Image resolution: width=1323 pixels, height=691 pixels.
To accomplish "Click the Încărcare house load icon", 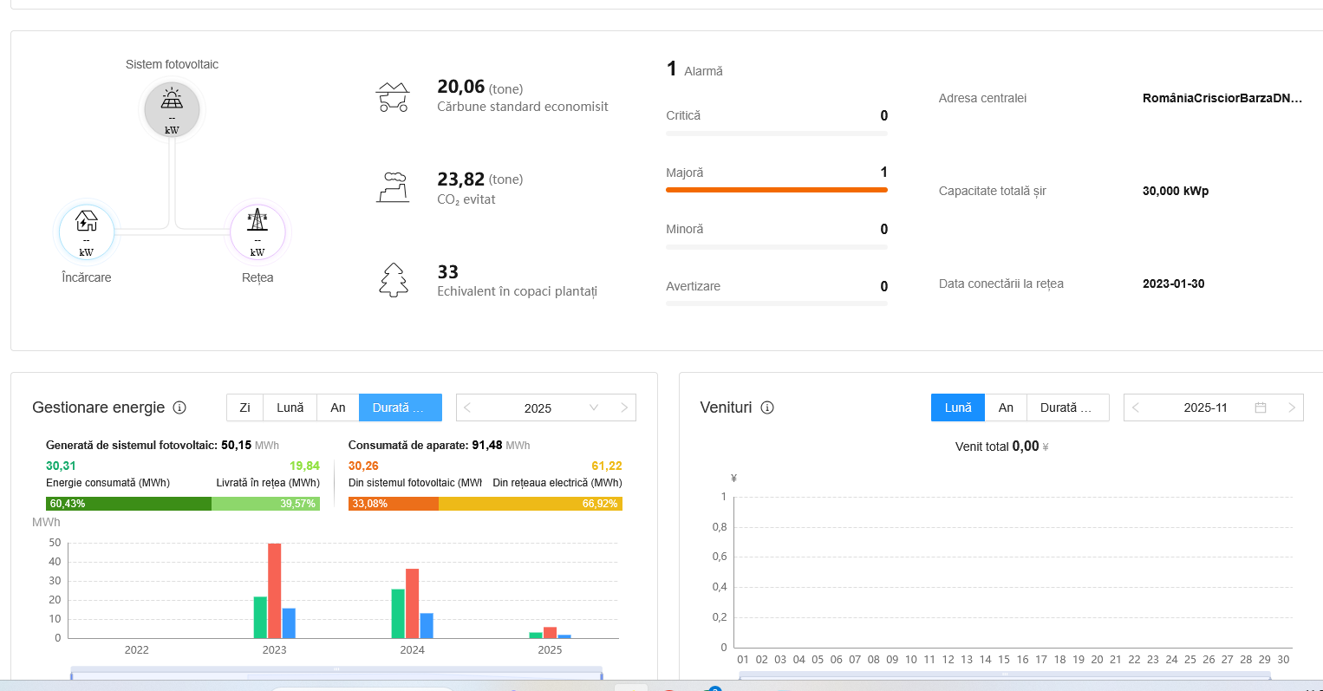I will point(86,222).
